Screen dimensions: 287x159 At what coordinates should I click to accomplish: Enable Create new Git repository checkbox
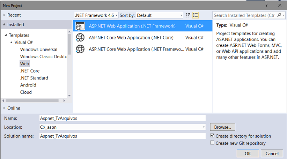[212, 143]
